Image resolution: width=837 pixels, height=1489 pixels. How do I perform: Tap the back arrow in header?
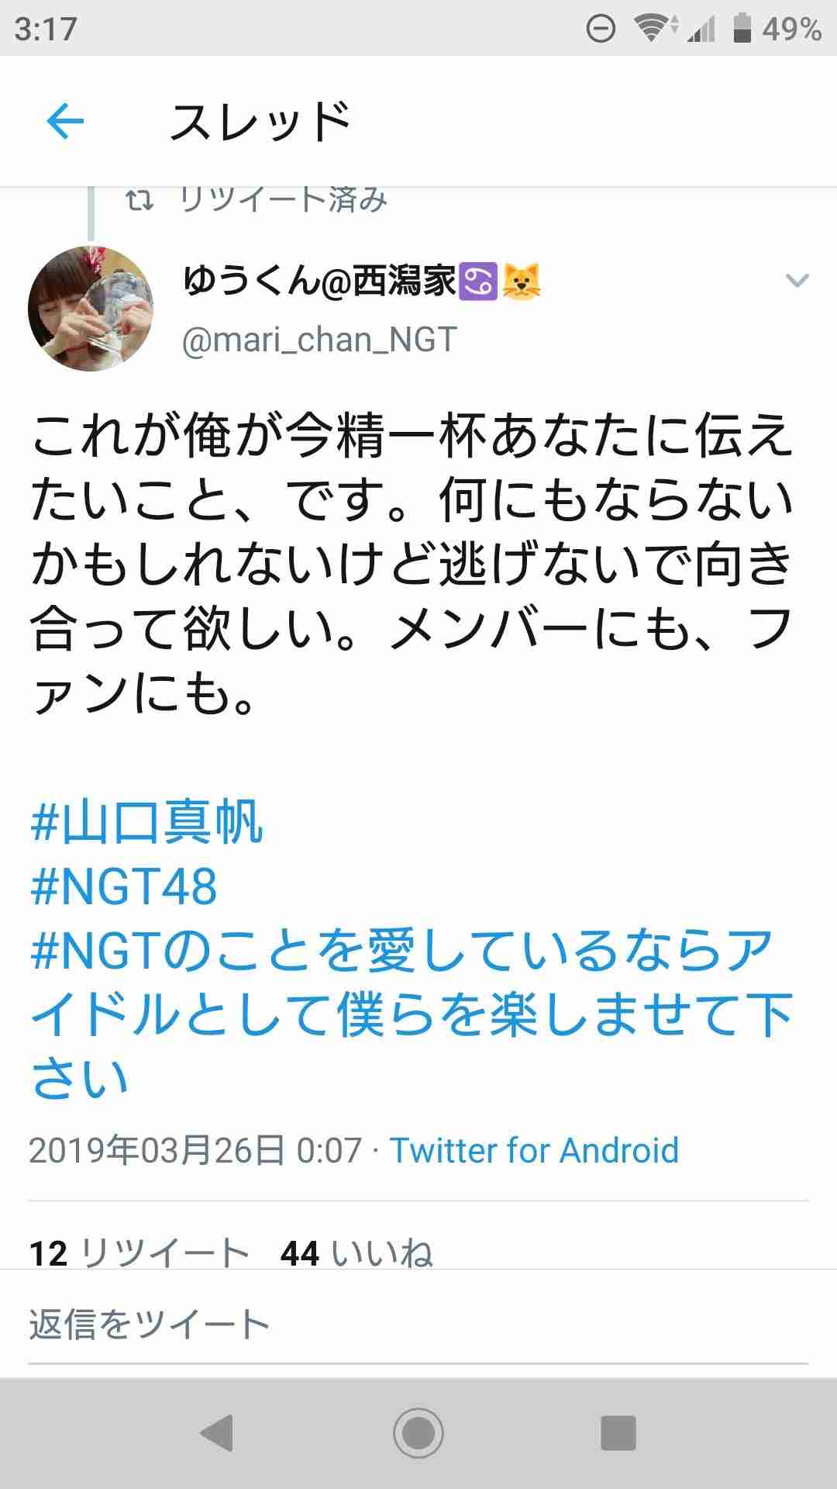(65, 121)
